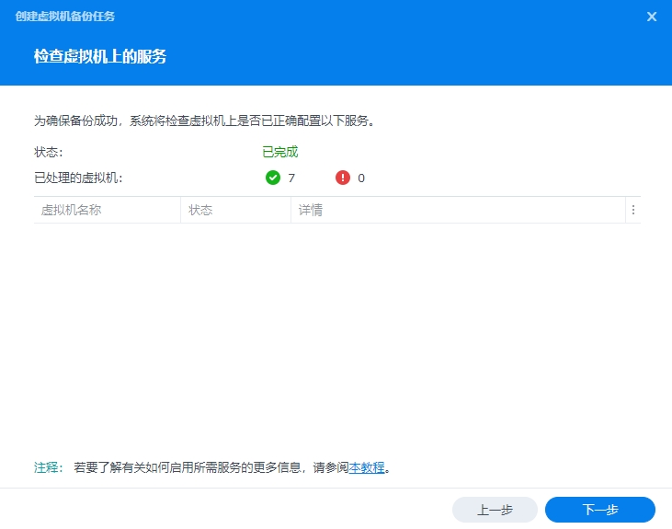Open the table column options menu
This screenshot has height=529, width=672.
pyautogui.click(x=632, y=210)
